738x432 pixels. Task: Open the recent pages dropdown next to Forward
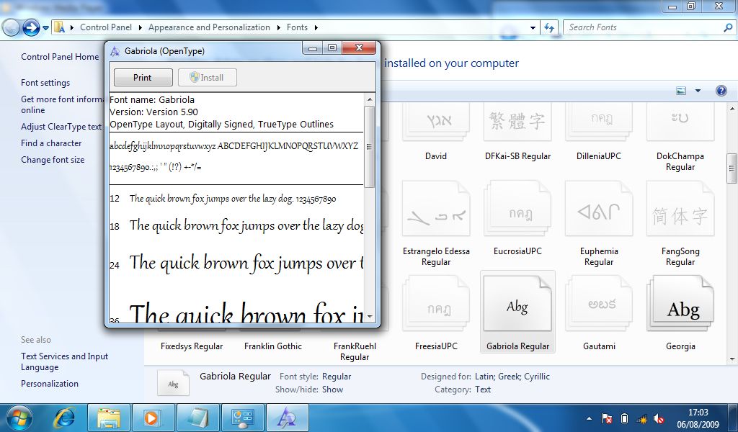click(x=45, y=28)
